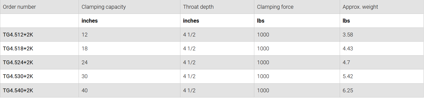Click the inches unit under Throat depth

[x=191, y=21]
